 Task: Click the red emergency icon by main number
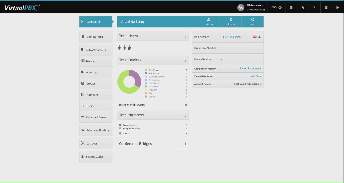[255, 37]
